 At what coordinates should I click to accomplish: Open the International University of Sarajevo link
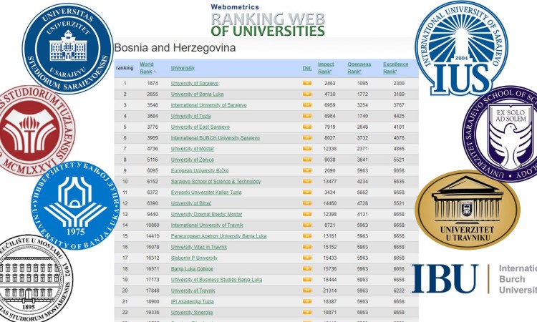208,105
